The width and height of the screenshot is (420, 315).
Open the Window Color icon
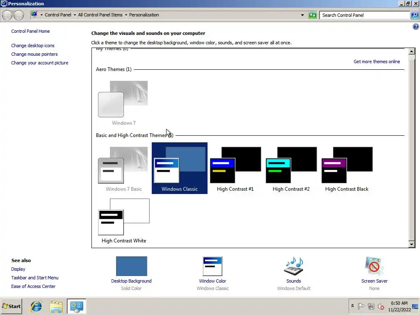tap(212, 266)
